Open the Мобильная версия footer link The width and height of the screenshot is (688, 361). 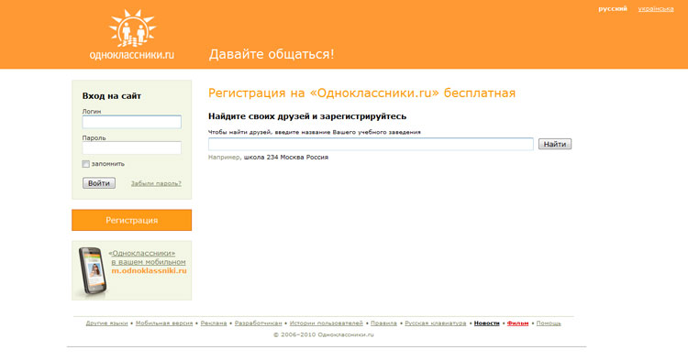tap(164, 323)
